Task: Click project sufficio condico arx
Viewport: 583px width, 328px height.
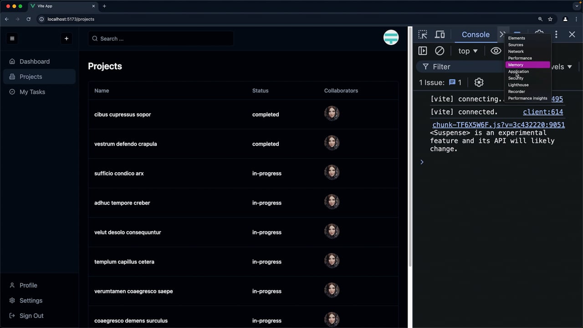Action: 119,174
